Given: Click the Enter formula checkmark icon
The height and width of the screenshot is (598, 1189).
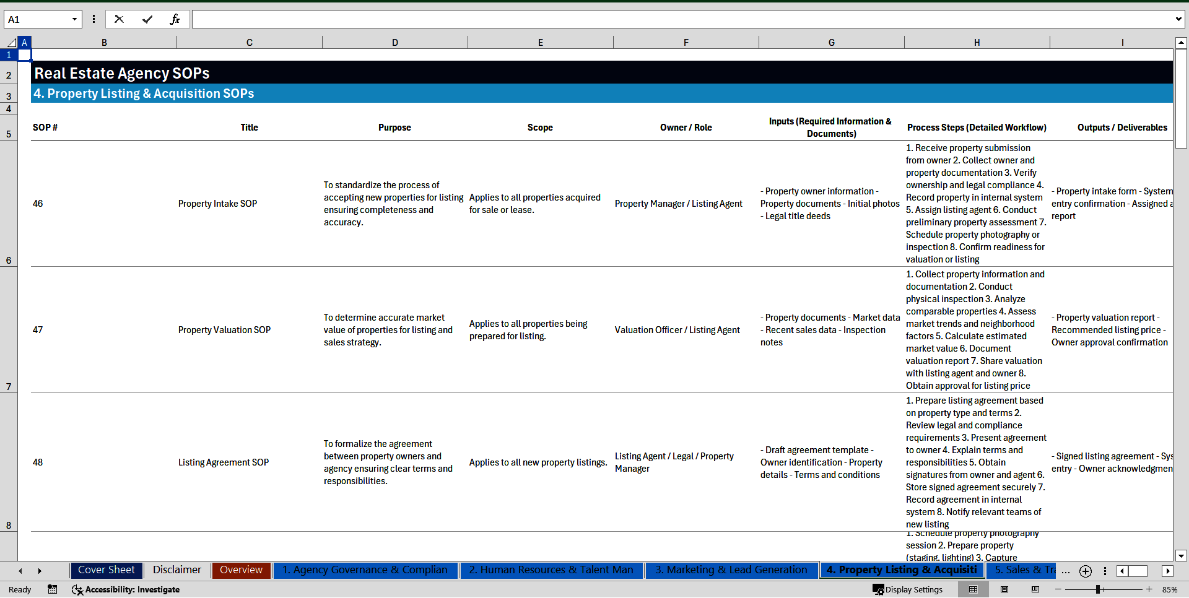Looking at the screenshot, I should pyautogui.click(x=147, y=19).
